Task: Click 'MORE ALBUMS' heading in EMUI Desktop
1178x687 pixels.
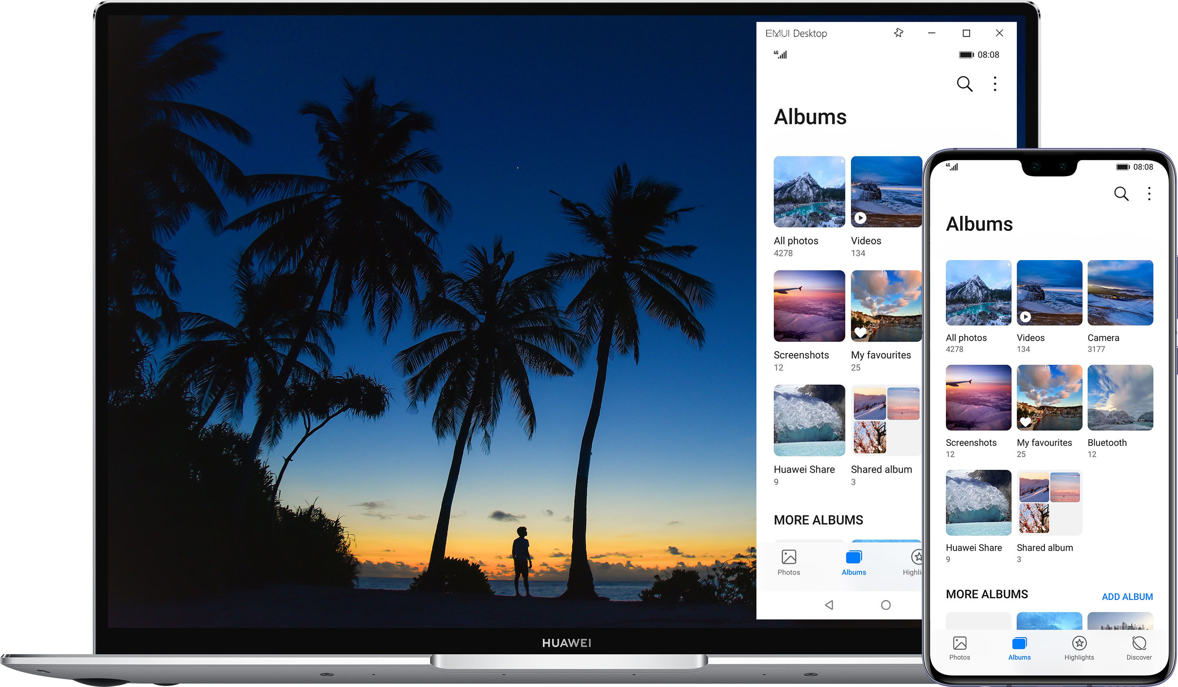Action: (818, 520)
